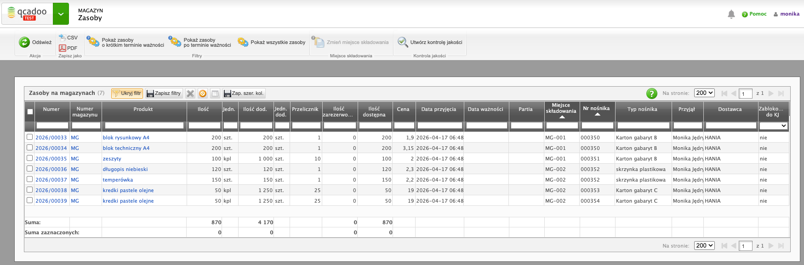Click the Utwórz kontrolę jakości icon
804x265 pixels.
click(x=403, y=42)
